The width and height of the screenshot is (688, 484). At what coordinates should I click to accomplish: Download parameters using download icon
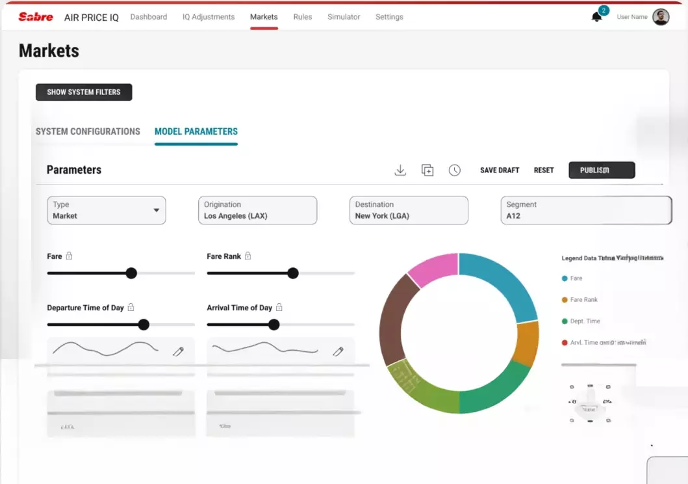pyautogui.click(x=400, y=170)
